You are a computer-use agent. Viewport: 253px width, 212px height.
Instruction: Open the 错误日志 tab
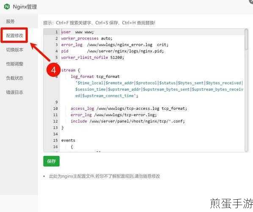pos(14,92)
